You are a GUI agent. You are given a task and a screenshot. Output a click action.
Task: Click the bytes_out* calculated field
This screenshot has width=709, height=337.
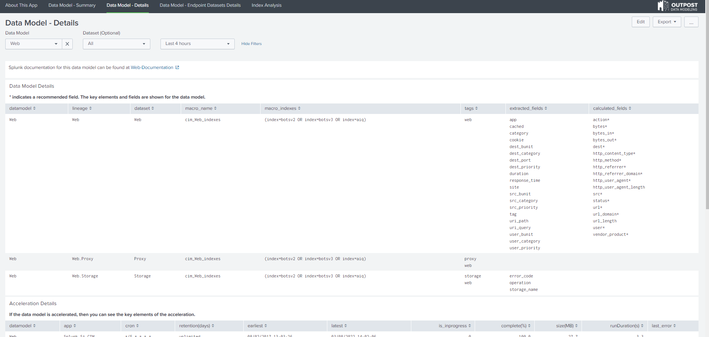pyautogui.click(x=605, y=140)
